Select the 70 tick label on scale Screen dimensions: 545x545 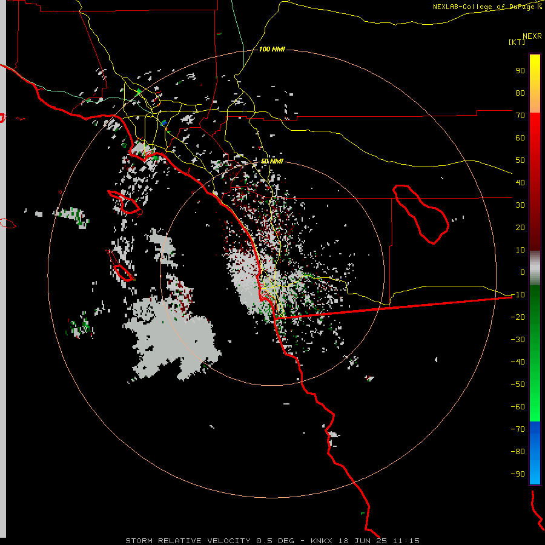520,116
